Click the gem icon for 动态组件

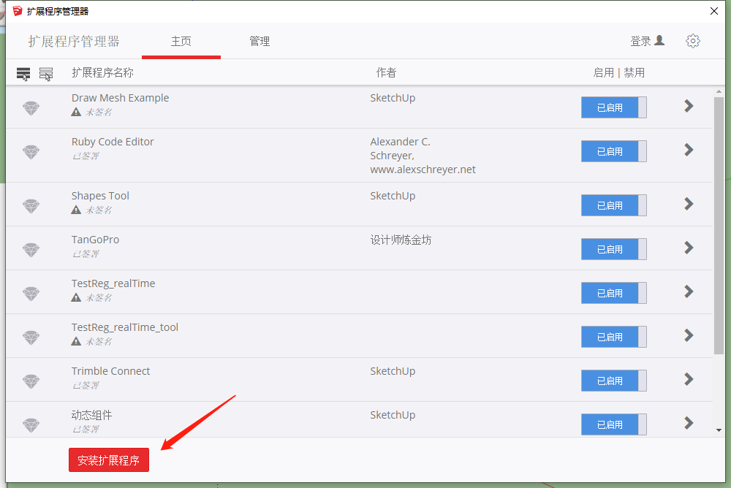(31, 425)
